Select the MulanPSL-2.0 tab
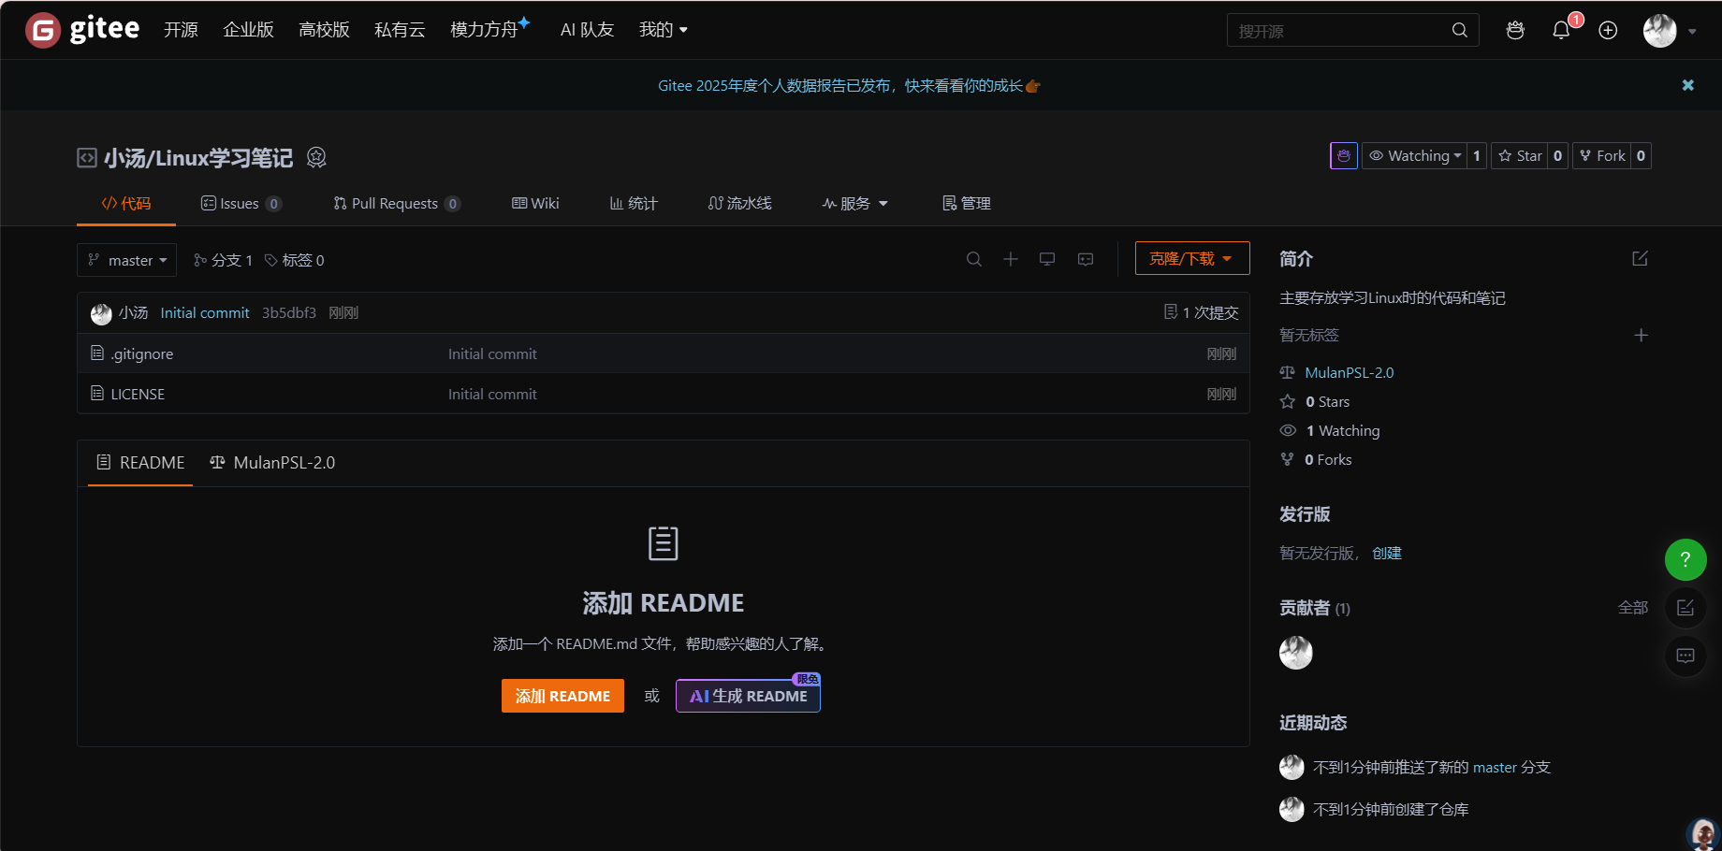Image resolution: width=1722 pixels, height=851 pixels. 272,463
